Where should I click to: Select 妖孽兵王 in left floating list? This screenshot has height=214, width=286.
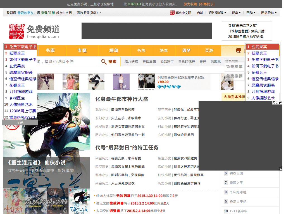17,53
